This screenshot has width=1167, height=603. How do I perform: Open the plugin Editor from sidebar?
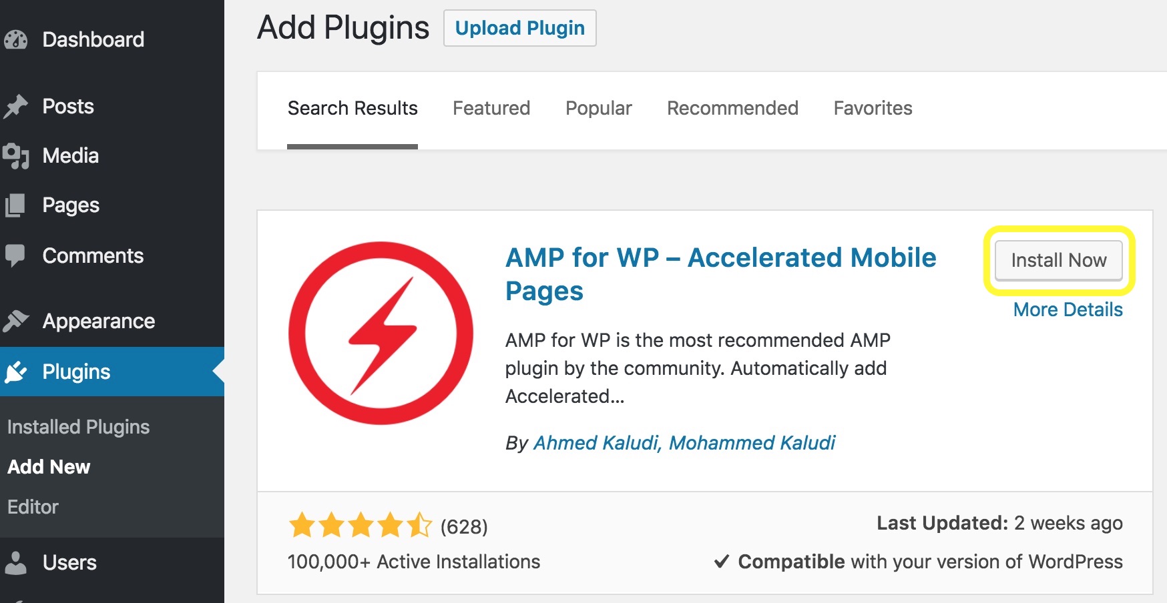click(32, 506)
